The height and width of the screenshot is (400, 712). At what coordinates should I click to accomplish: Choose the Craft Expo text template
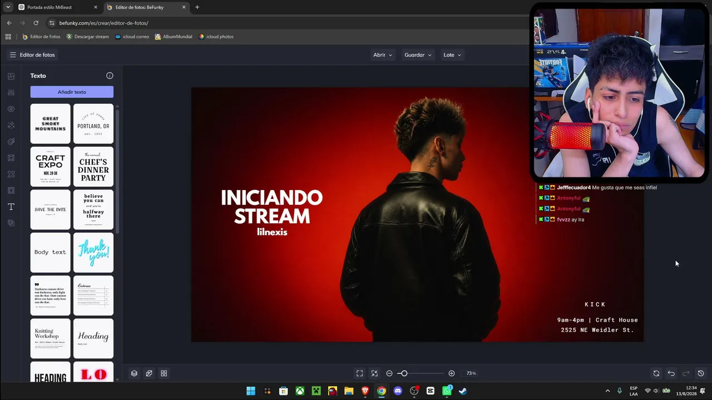(51, 167)
